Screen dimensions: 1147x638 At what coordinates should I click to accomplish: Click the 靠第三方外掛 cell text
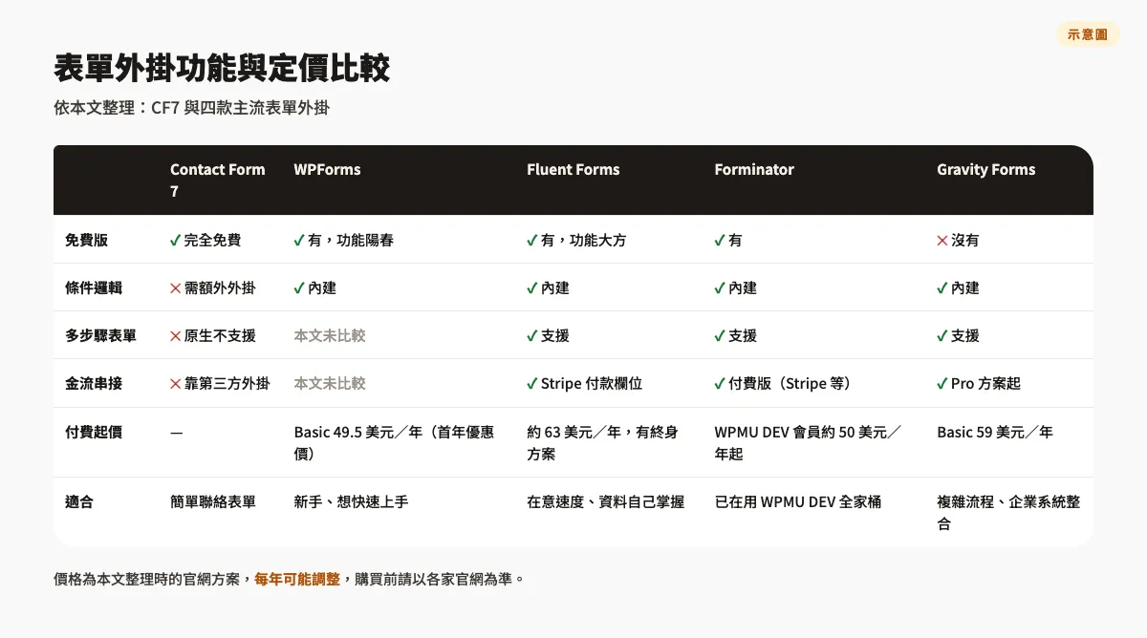[227, 383]
